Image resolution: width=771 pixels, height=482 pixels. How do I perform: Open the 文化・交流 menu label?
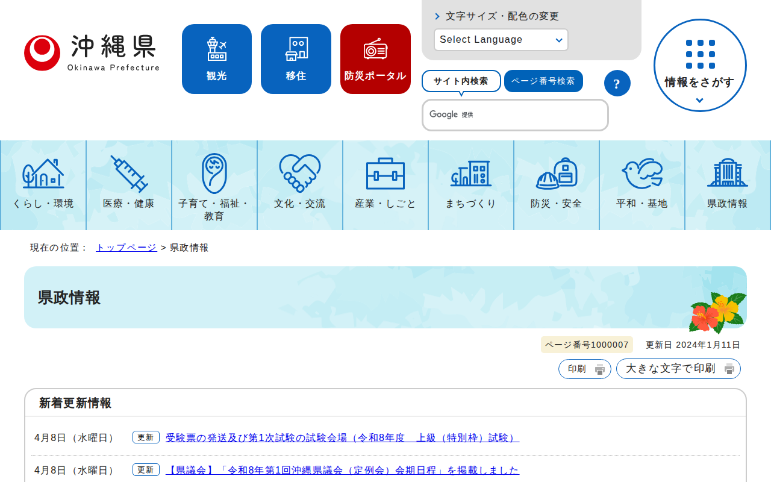click(x=300, y=204)
